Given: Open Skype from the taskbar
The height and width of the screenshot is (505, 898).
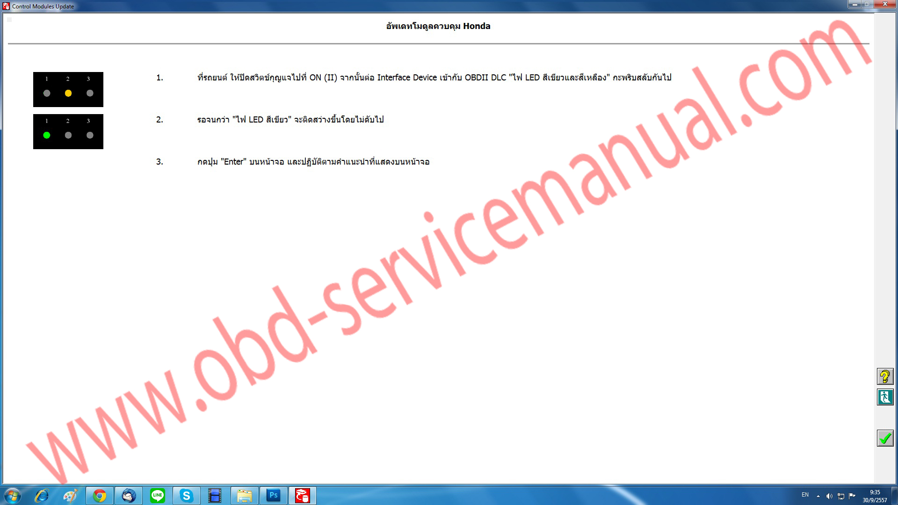Looking at the screenshot, I should point(187,496).
